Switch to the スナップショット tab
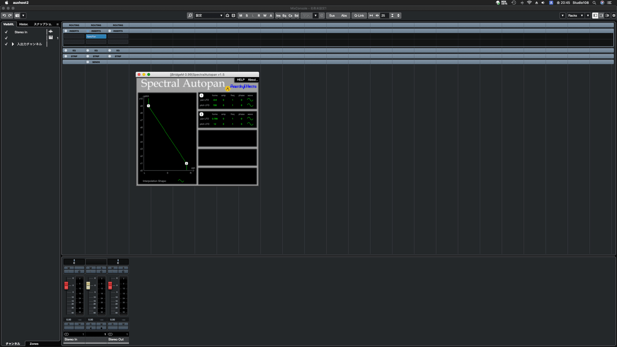 click(43, 24)
